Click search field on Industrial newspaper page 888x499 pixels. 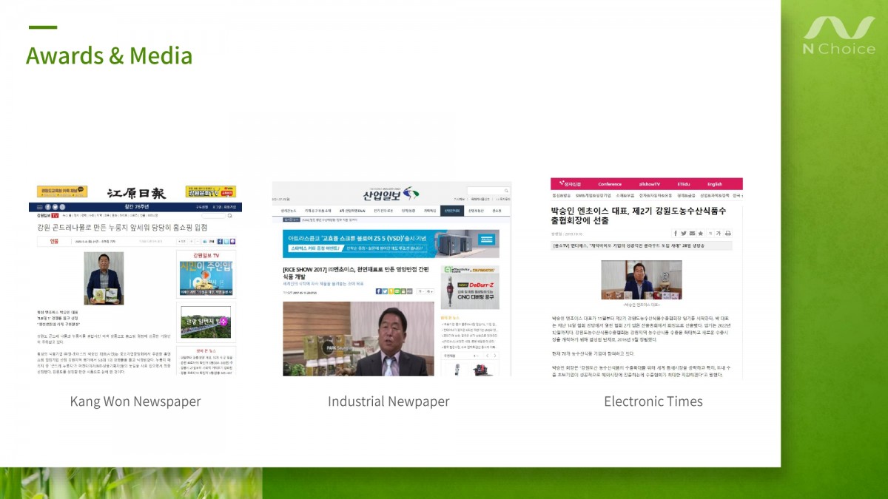tap(484, 191)
